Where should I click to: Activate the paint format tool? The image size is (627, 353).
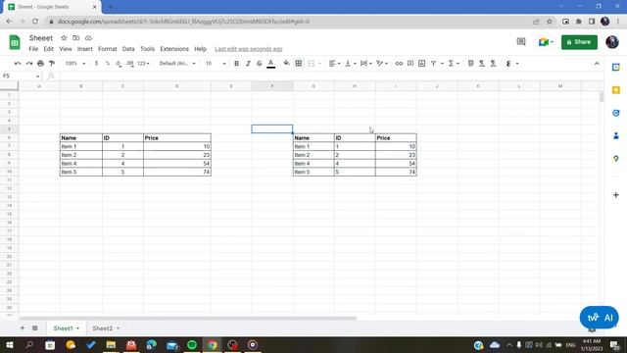52,63
